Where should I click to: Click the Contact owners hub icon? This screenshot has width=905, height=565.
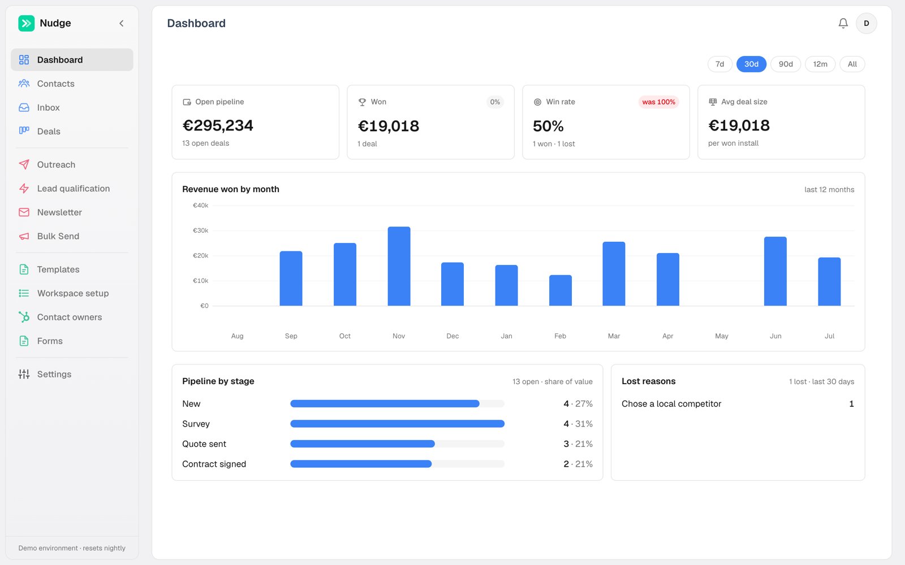coord(24,317)
